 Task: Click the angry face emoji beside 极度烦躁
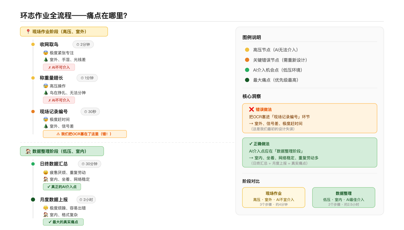tap(46, 208)
